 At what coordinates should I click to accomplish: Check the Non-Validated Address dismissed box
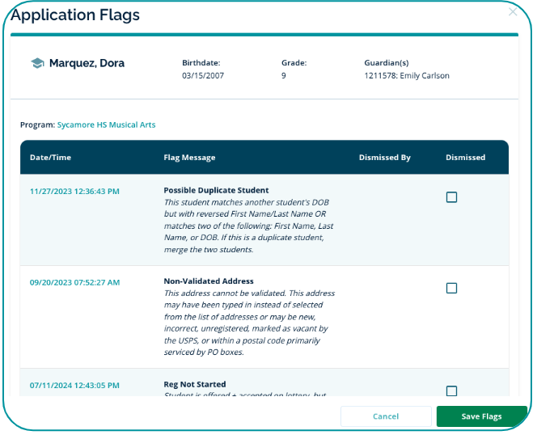coord(451,288)
